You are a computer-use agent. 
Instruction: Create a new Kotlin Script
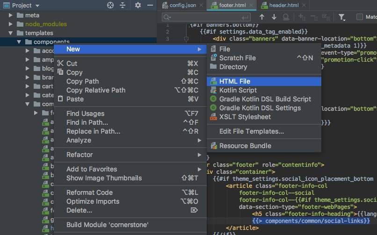[264, 90]
